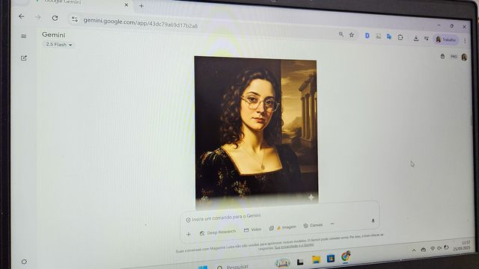Screen dimensions: 479x269
Task: Click the browser address bar URL
Action: pos(141,23)
